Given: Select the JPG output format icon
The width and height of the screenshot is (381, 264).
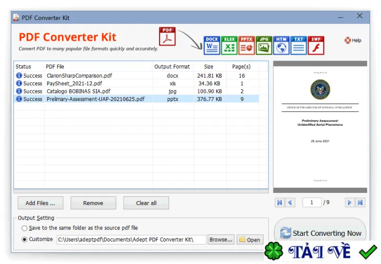Looking at the screenshot, I should click(264, 45).
